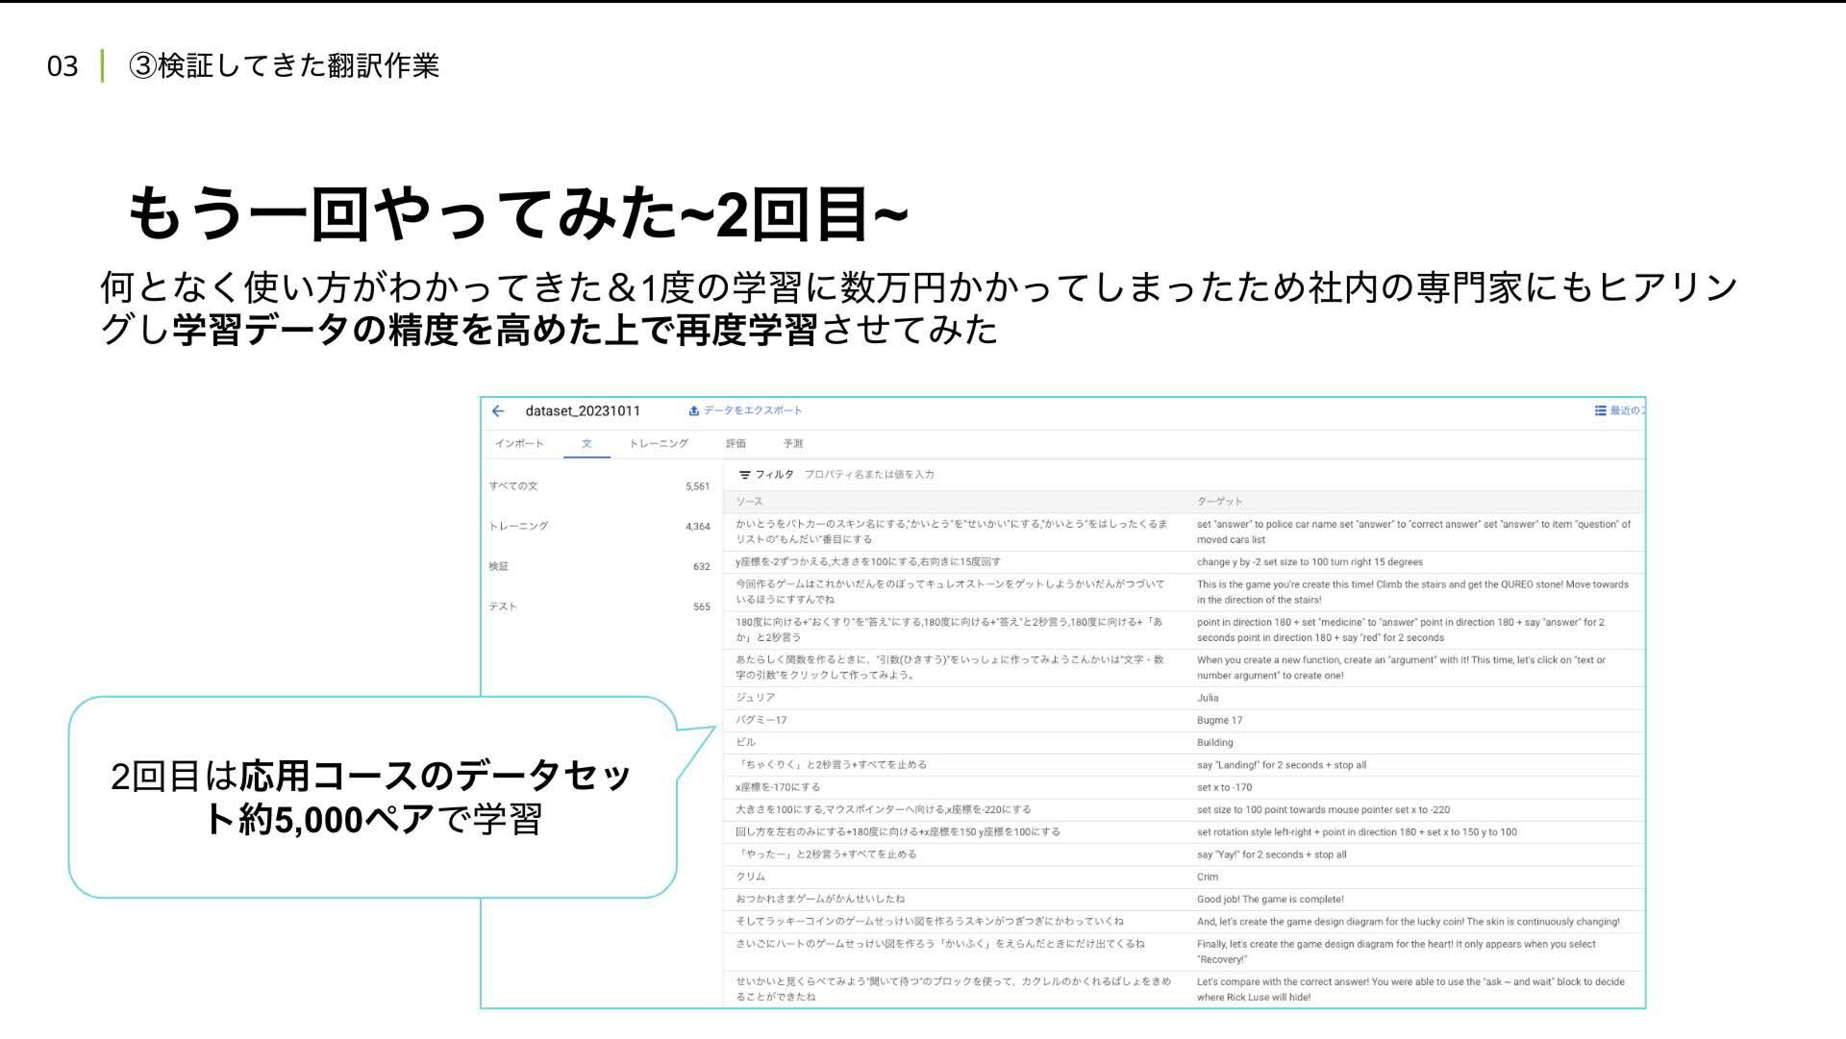Select the 評価 tab

(736, 444)
